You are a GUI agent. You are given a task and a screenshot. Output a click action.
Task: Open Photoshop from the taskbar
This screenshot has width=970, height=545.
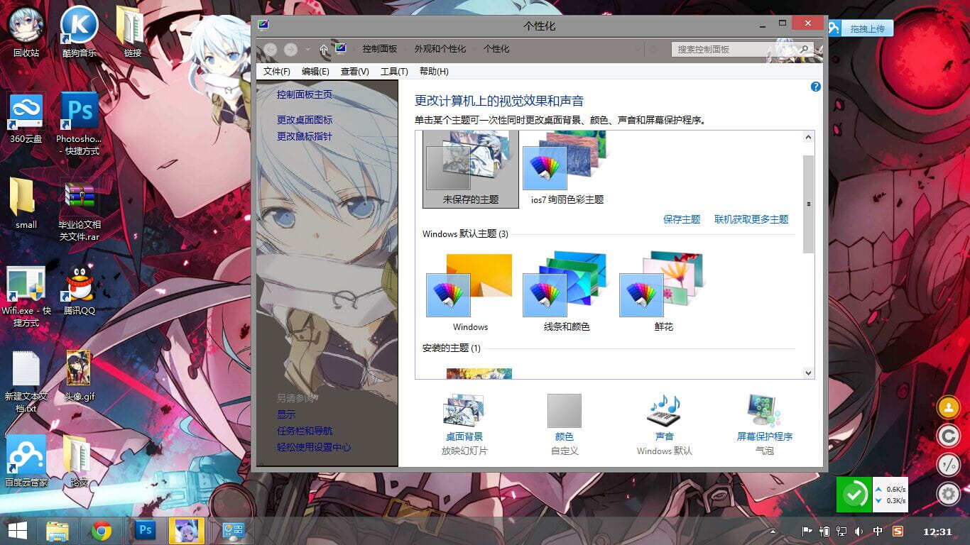146,529
